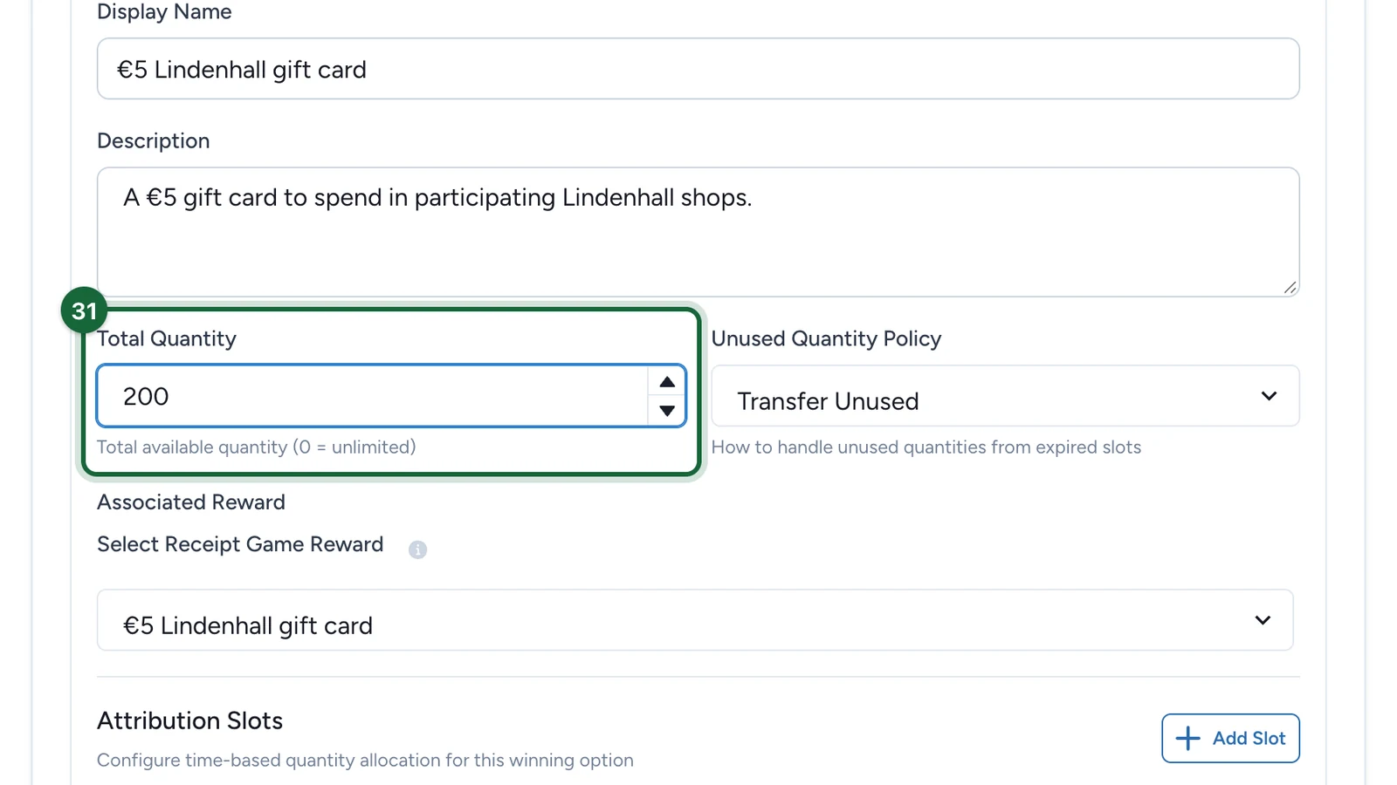Click the Display Name label
Viewport: 1397px width, 785px height.
[164, 12]
